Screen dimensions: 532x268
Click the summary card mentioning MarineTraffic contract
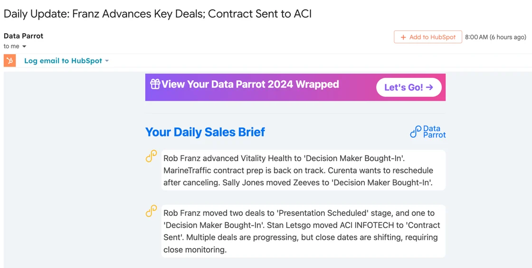point(303,170)
